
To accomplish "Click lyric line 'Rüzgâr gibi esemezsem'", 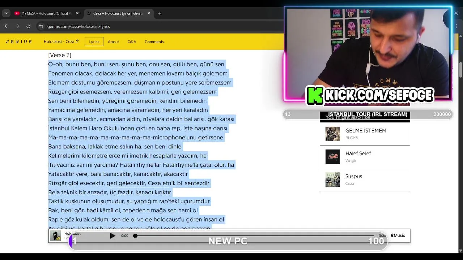I will (x=132, y=92).
